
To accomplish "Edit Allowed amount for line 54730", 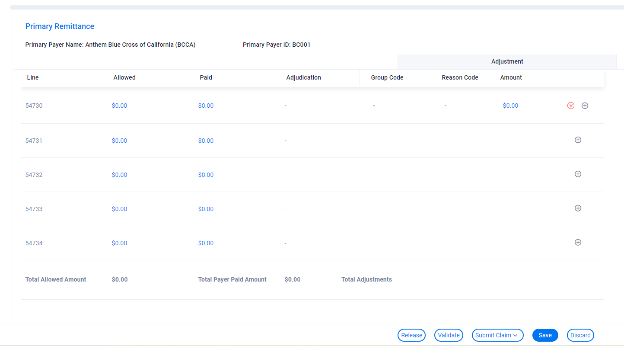I will pos(119,106).
